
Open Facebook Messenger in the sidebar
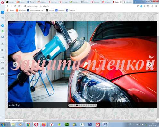click(x=3, y=26)
